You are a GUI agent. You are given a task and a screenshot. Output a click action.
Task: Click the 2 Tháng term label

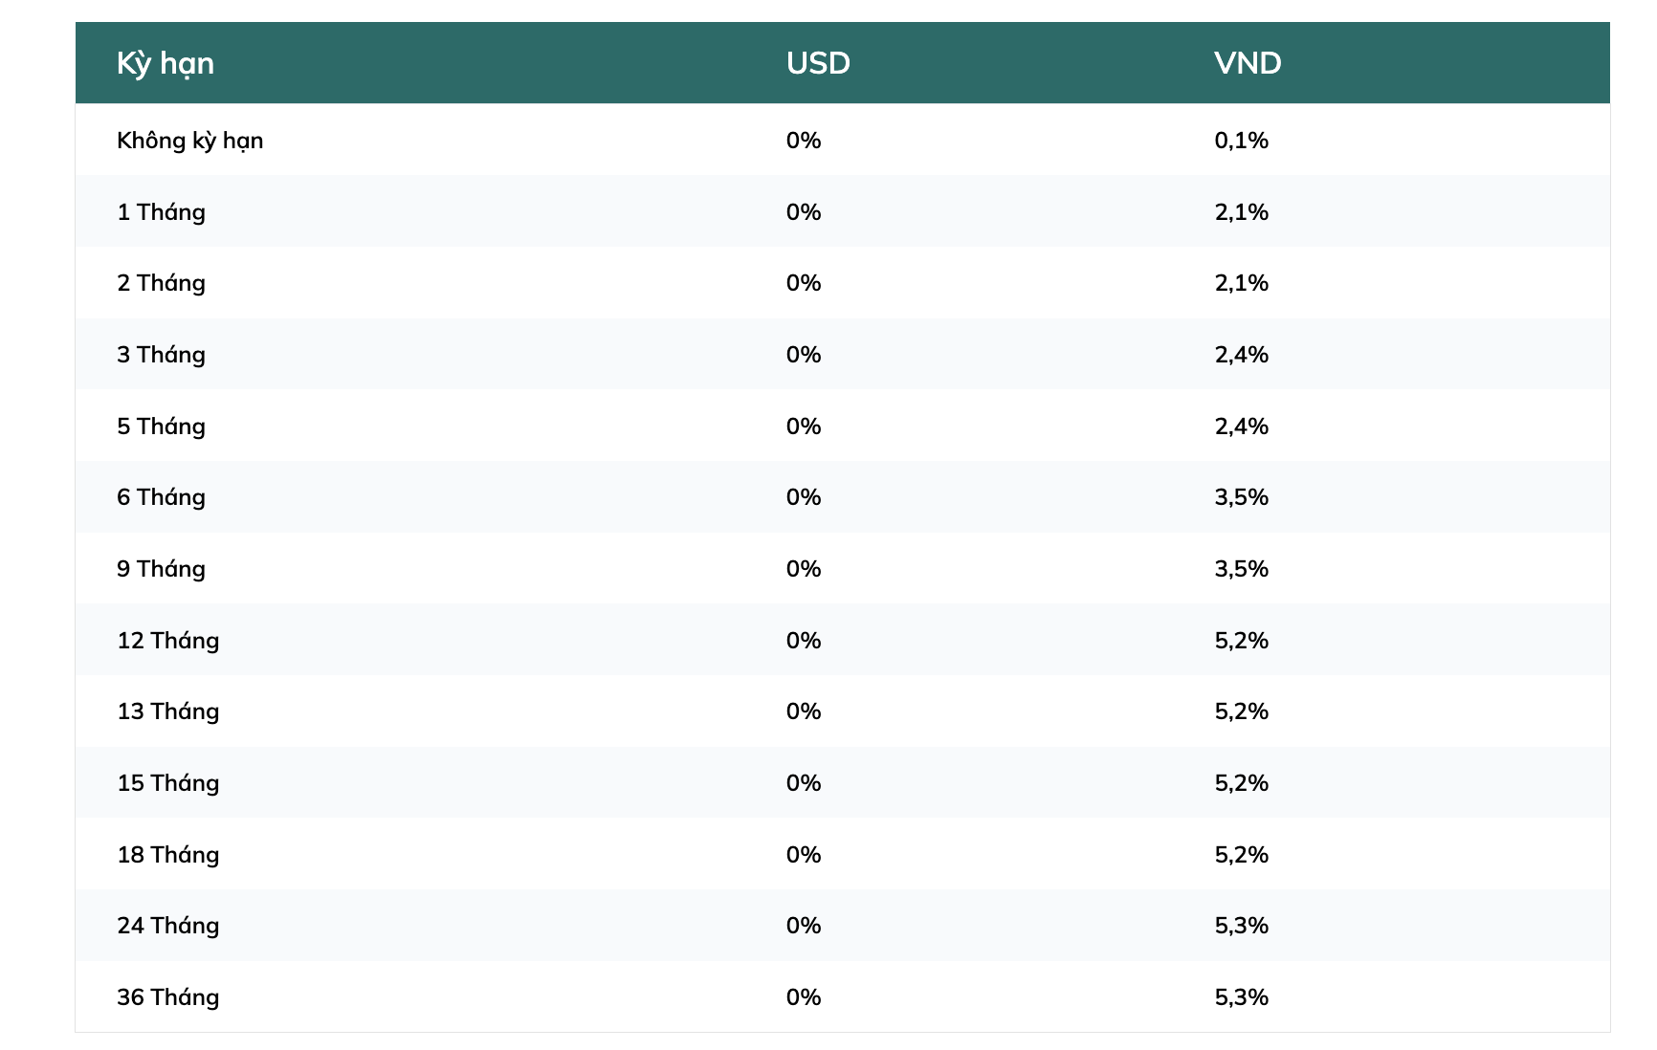pos(161,283)
